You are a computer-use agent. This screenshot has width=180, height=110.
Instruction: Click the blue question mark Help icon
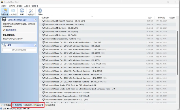click(40, 11)
